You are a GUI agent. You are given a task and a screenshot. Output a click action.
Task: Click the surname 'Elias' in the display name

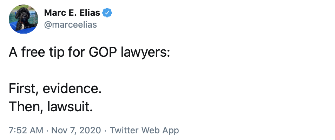90,14
